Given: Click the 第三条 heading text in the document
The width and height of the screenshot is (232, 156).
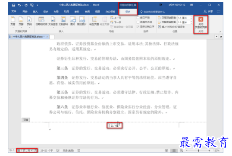Looking at the screenshot, I should [62, 68].
